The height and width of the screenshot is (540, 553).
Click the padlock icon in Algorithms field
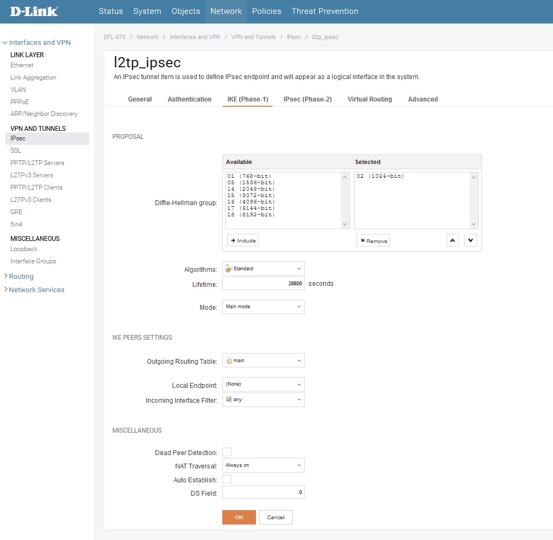point(229,269)
